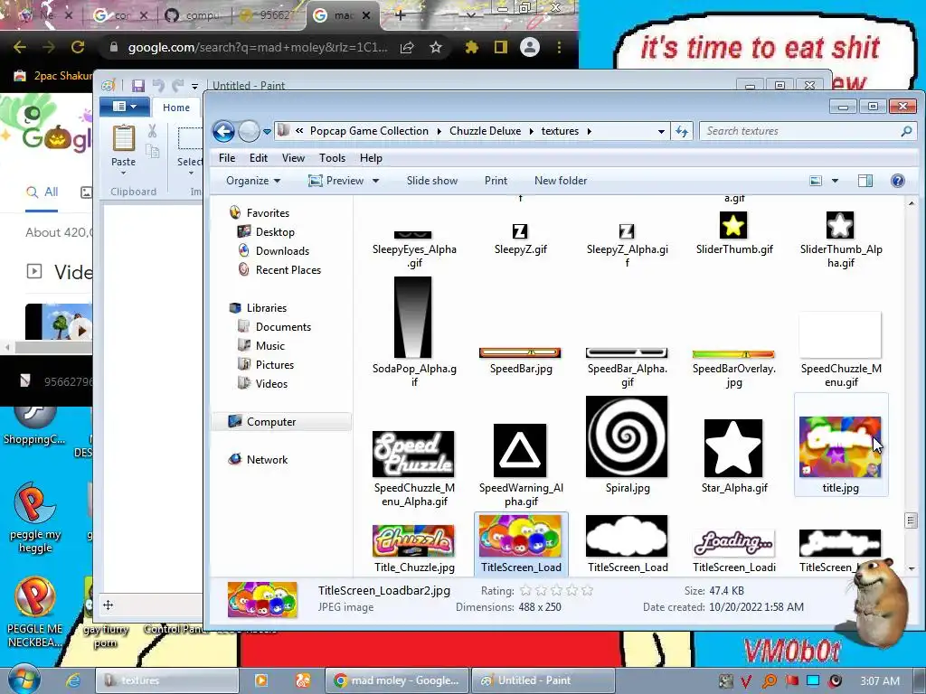Click the Save icon in Paint title bar
926x694 pixels.
click(138, 86)
